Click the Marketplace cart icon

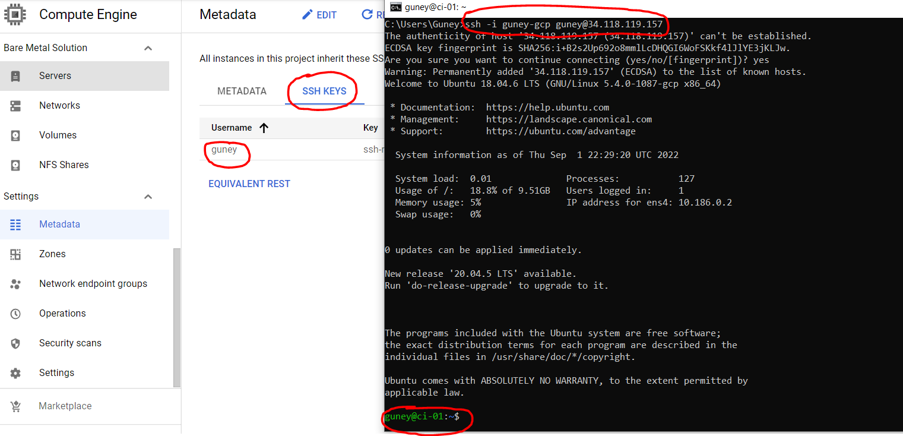15,406
